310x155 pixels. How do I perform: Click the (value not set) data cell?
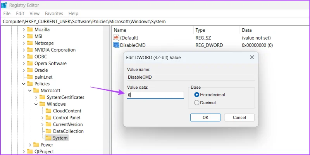point(256,38)
